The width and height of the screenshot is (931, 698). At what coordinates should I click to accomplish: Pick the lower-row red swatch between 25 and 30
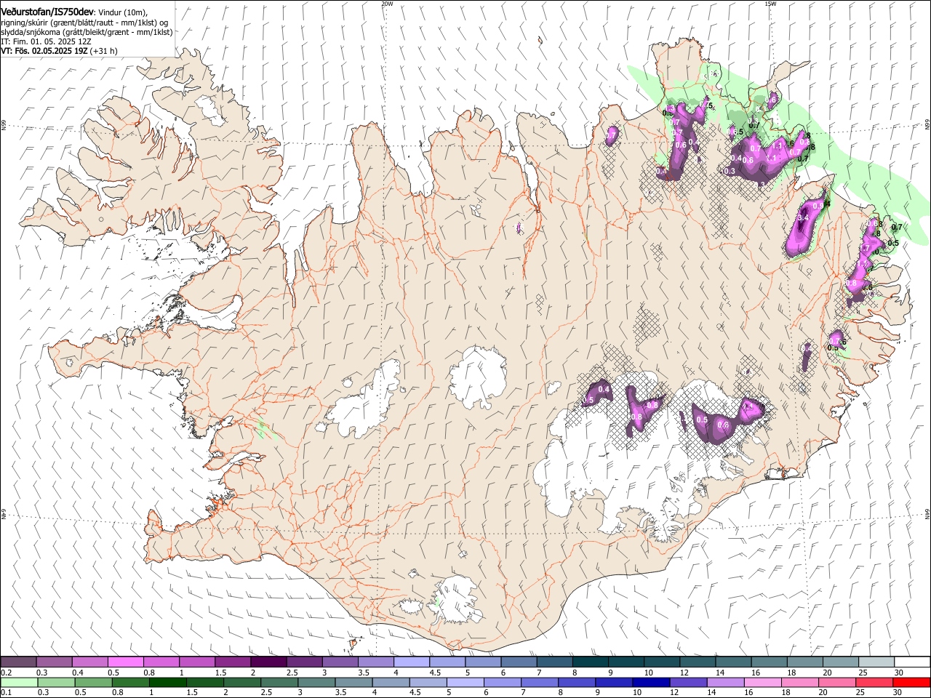click(873, 683)
